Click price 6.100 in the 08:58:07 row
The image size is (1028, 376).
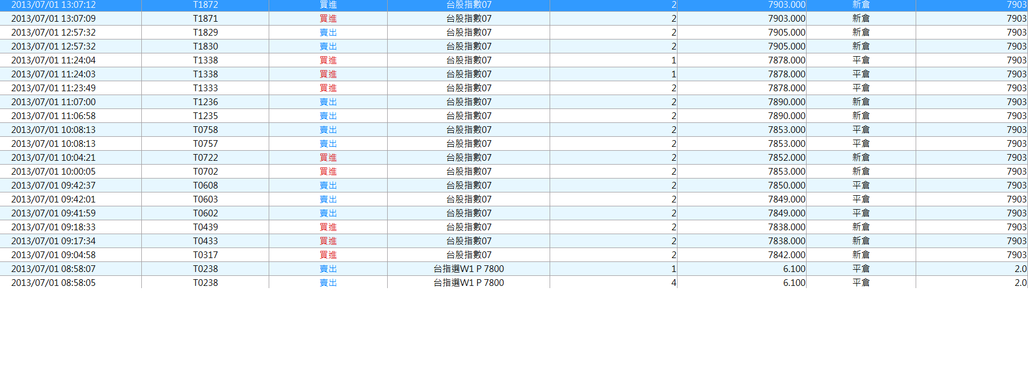click(x=794, y=269)
